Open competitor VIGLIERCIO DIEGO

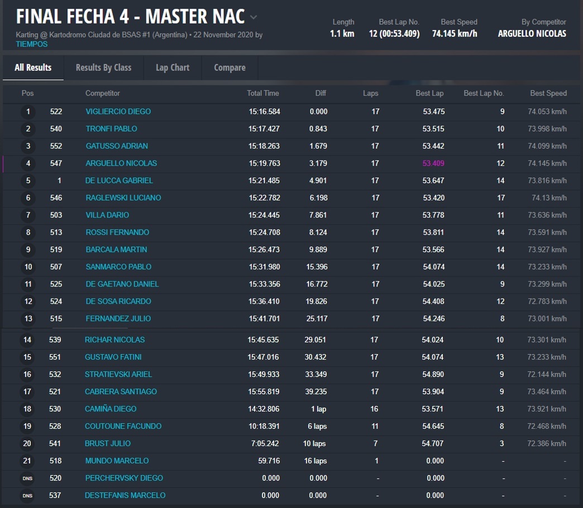118,112
